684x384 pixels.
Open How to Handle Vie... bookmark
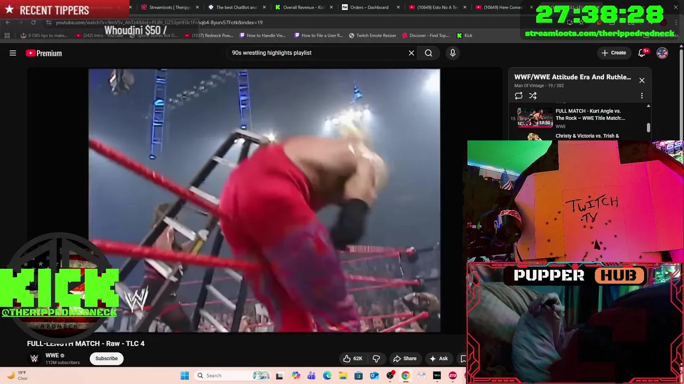click(x=262, y=35)
